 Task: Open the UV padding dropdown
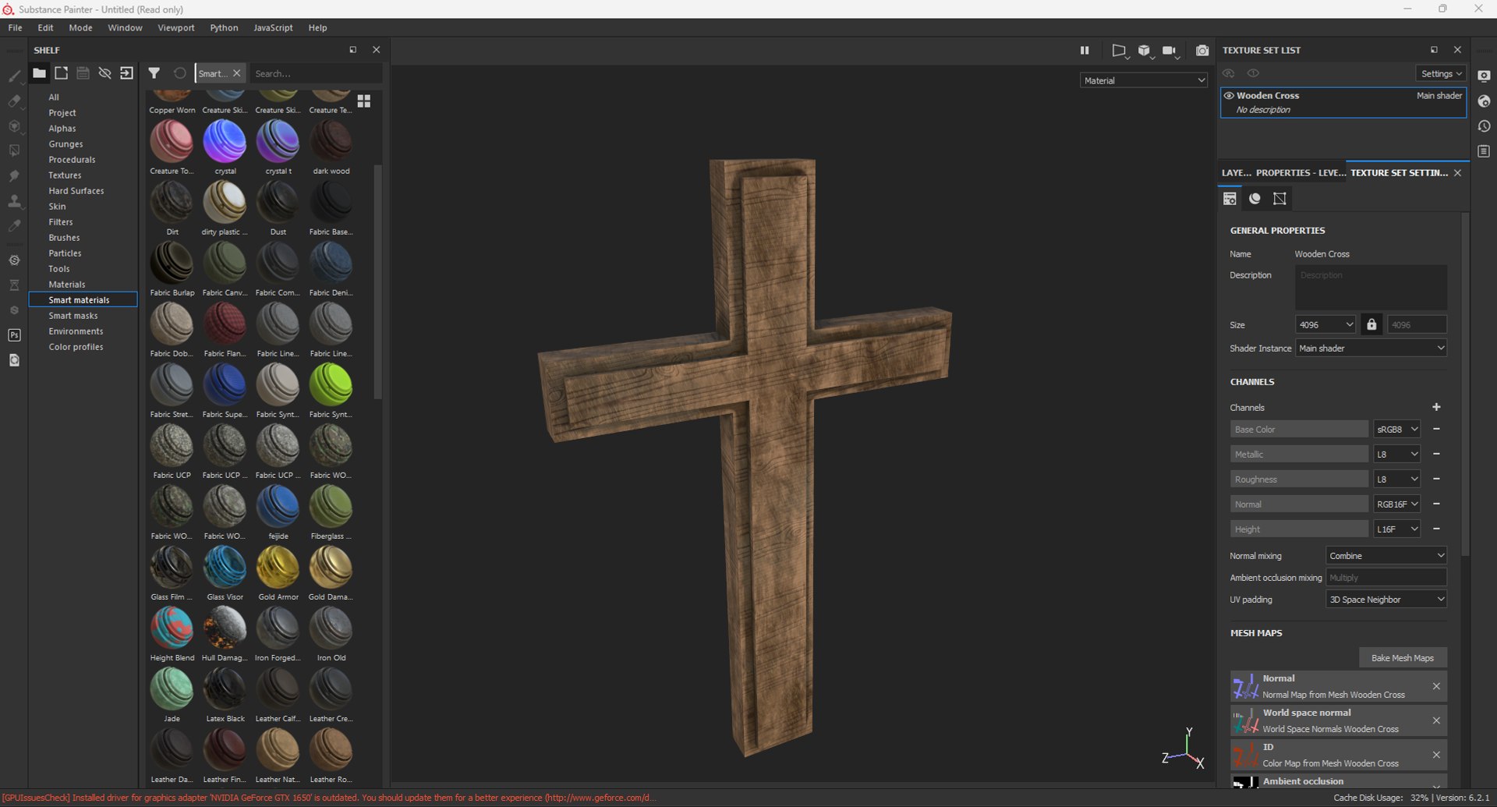coord(1386,599)
